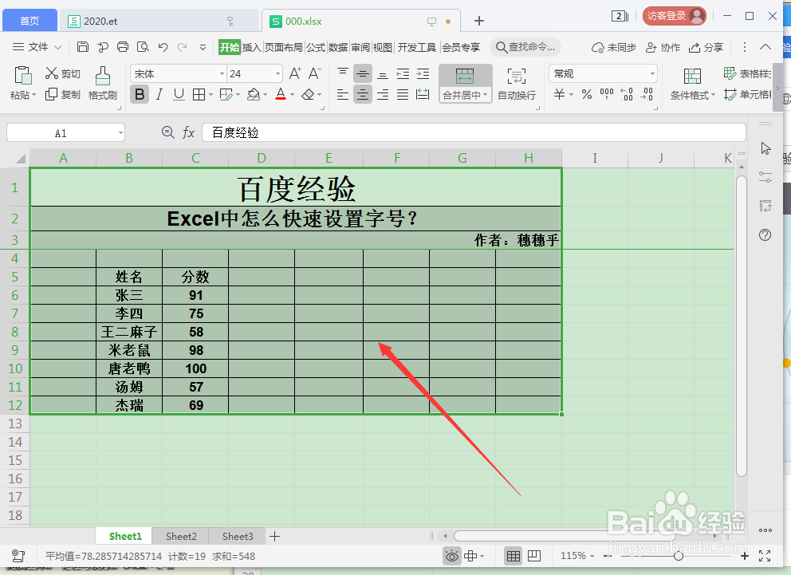Click the Save icon in quick toolbar

(x=83, y=47)
